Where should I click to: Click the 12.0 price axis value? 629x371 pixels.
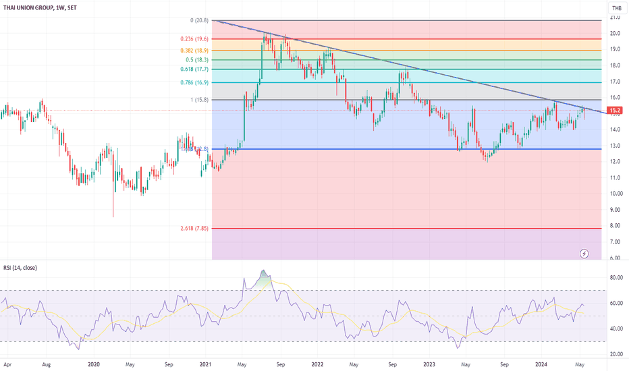[615, 162]
